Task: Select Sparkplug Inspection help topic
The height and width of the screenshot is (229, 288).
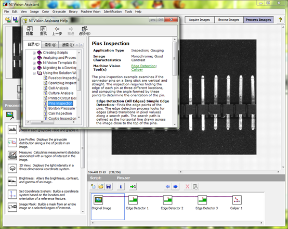Action: point(62,83)
